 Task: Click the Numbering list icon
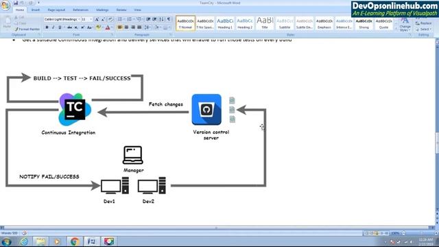(130, 19)
